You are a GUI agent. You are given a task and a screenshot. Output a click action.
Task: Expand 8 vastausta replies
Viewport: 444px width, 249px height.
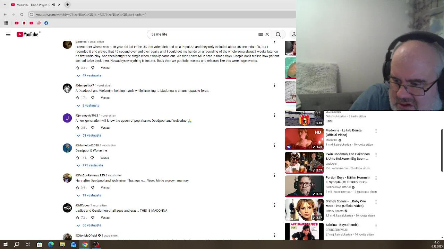88,105
